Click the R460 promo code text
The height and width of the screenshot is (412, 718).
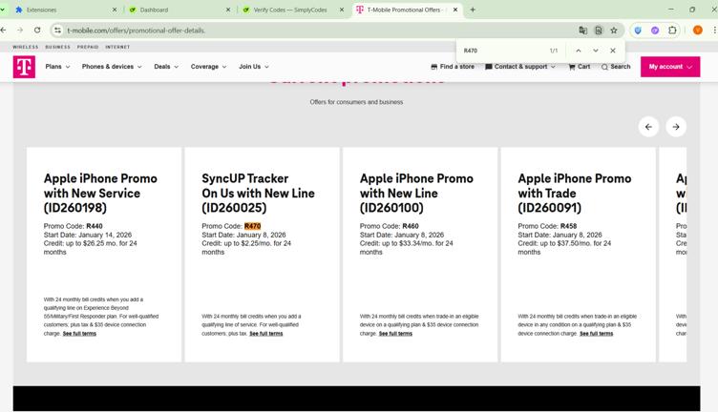coord(411,226)
